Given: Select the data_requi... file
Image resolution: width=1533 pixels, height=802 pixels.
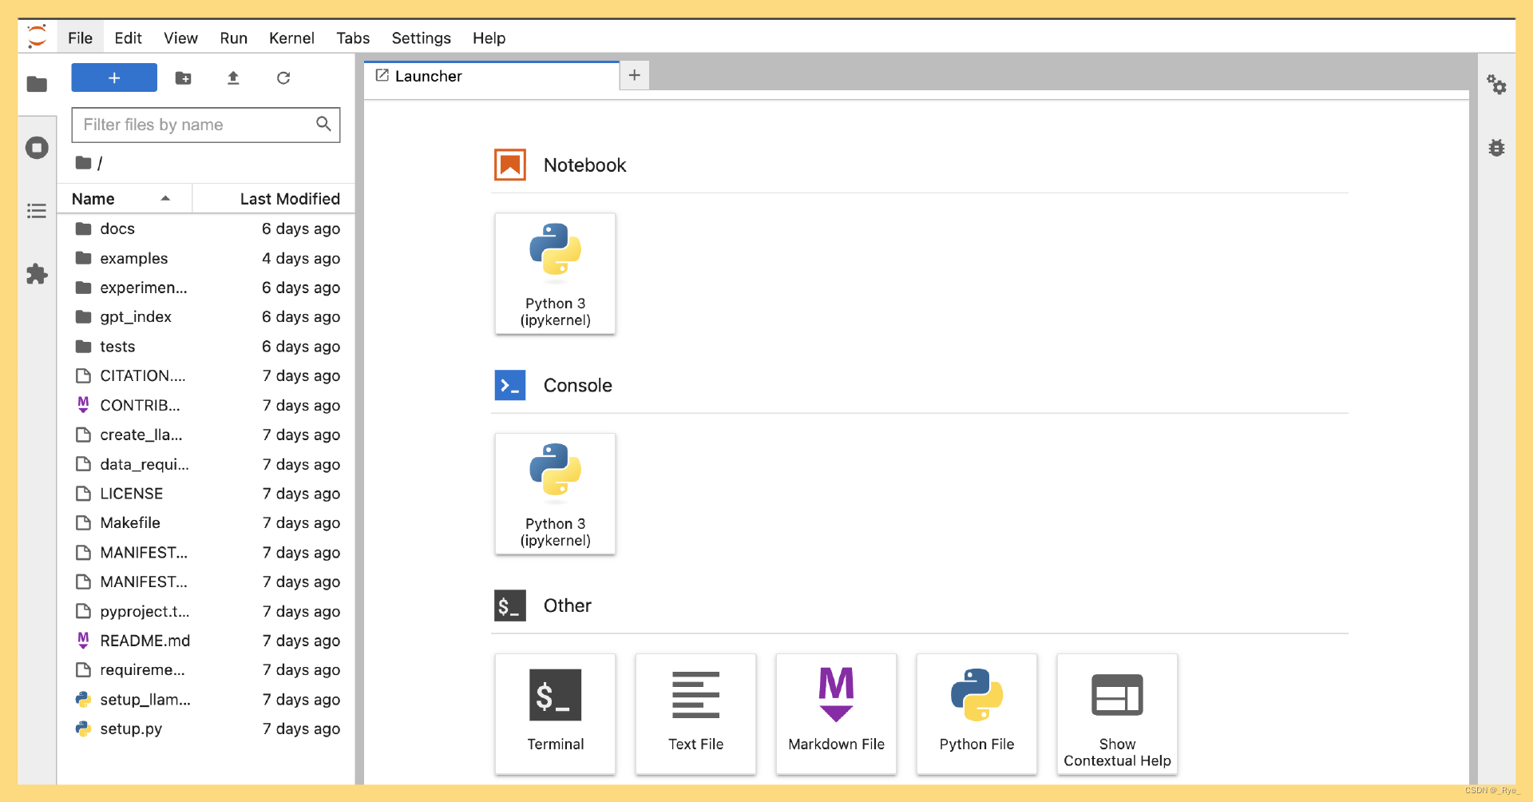Looking at the screenshot, I should [x=206, y=465].
